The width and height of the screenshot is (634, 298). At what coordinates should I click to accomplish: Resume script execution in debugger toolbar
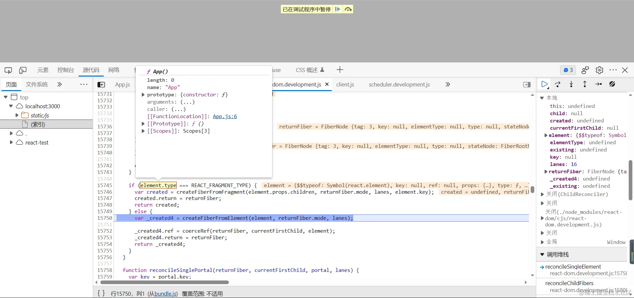tap(545, 84)
